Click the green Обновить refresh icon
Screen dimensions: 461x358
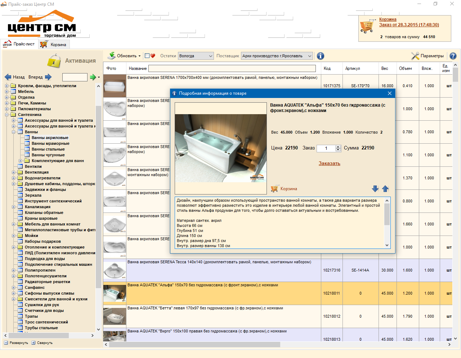pos(111,55)
